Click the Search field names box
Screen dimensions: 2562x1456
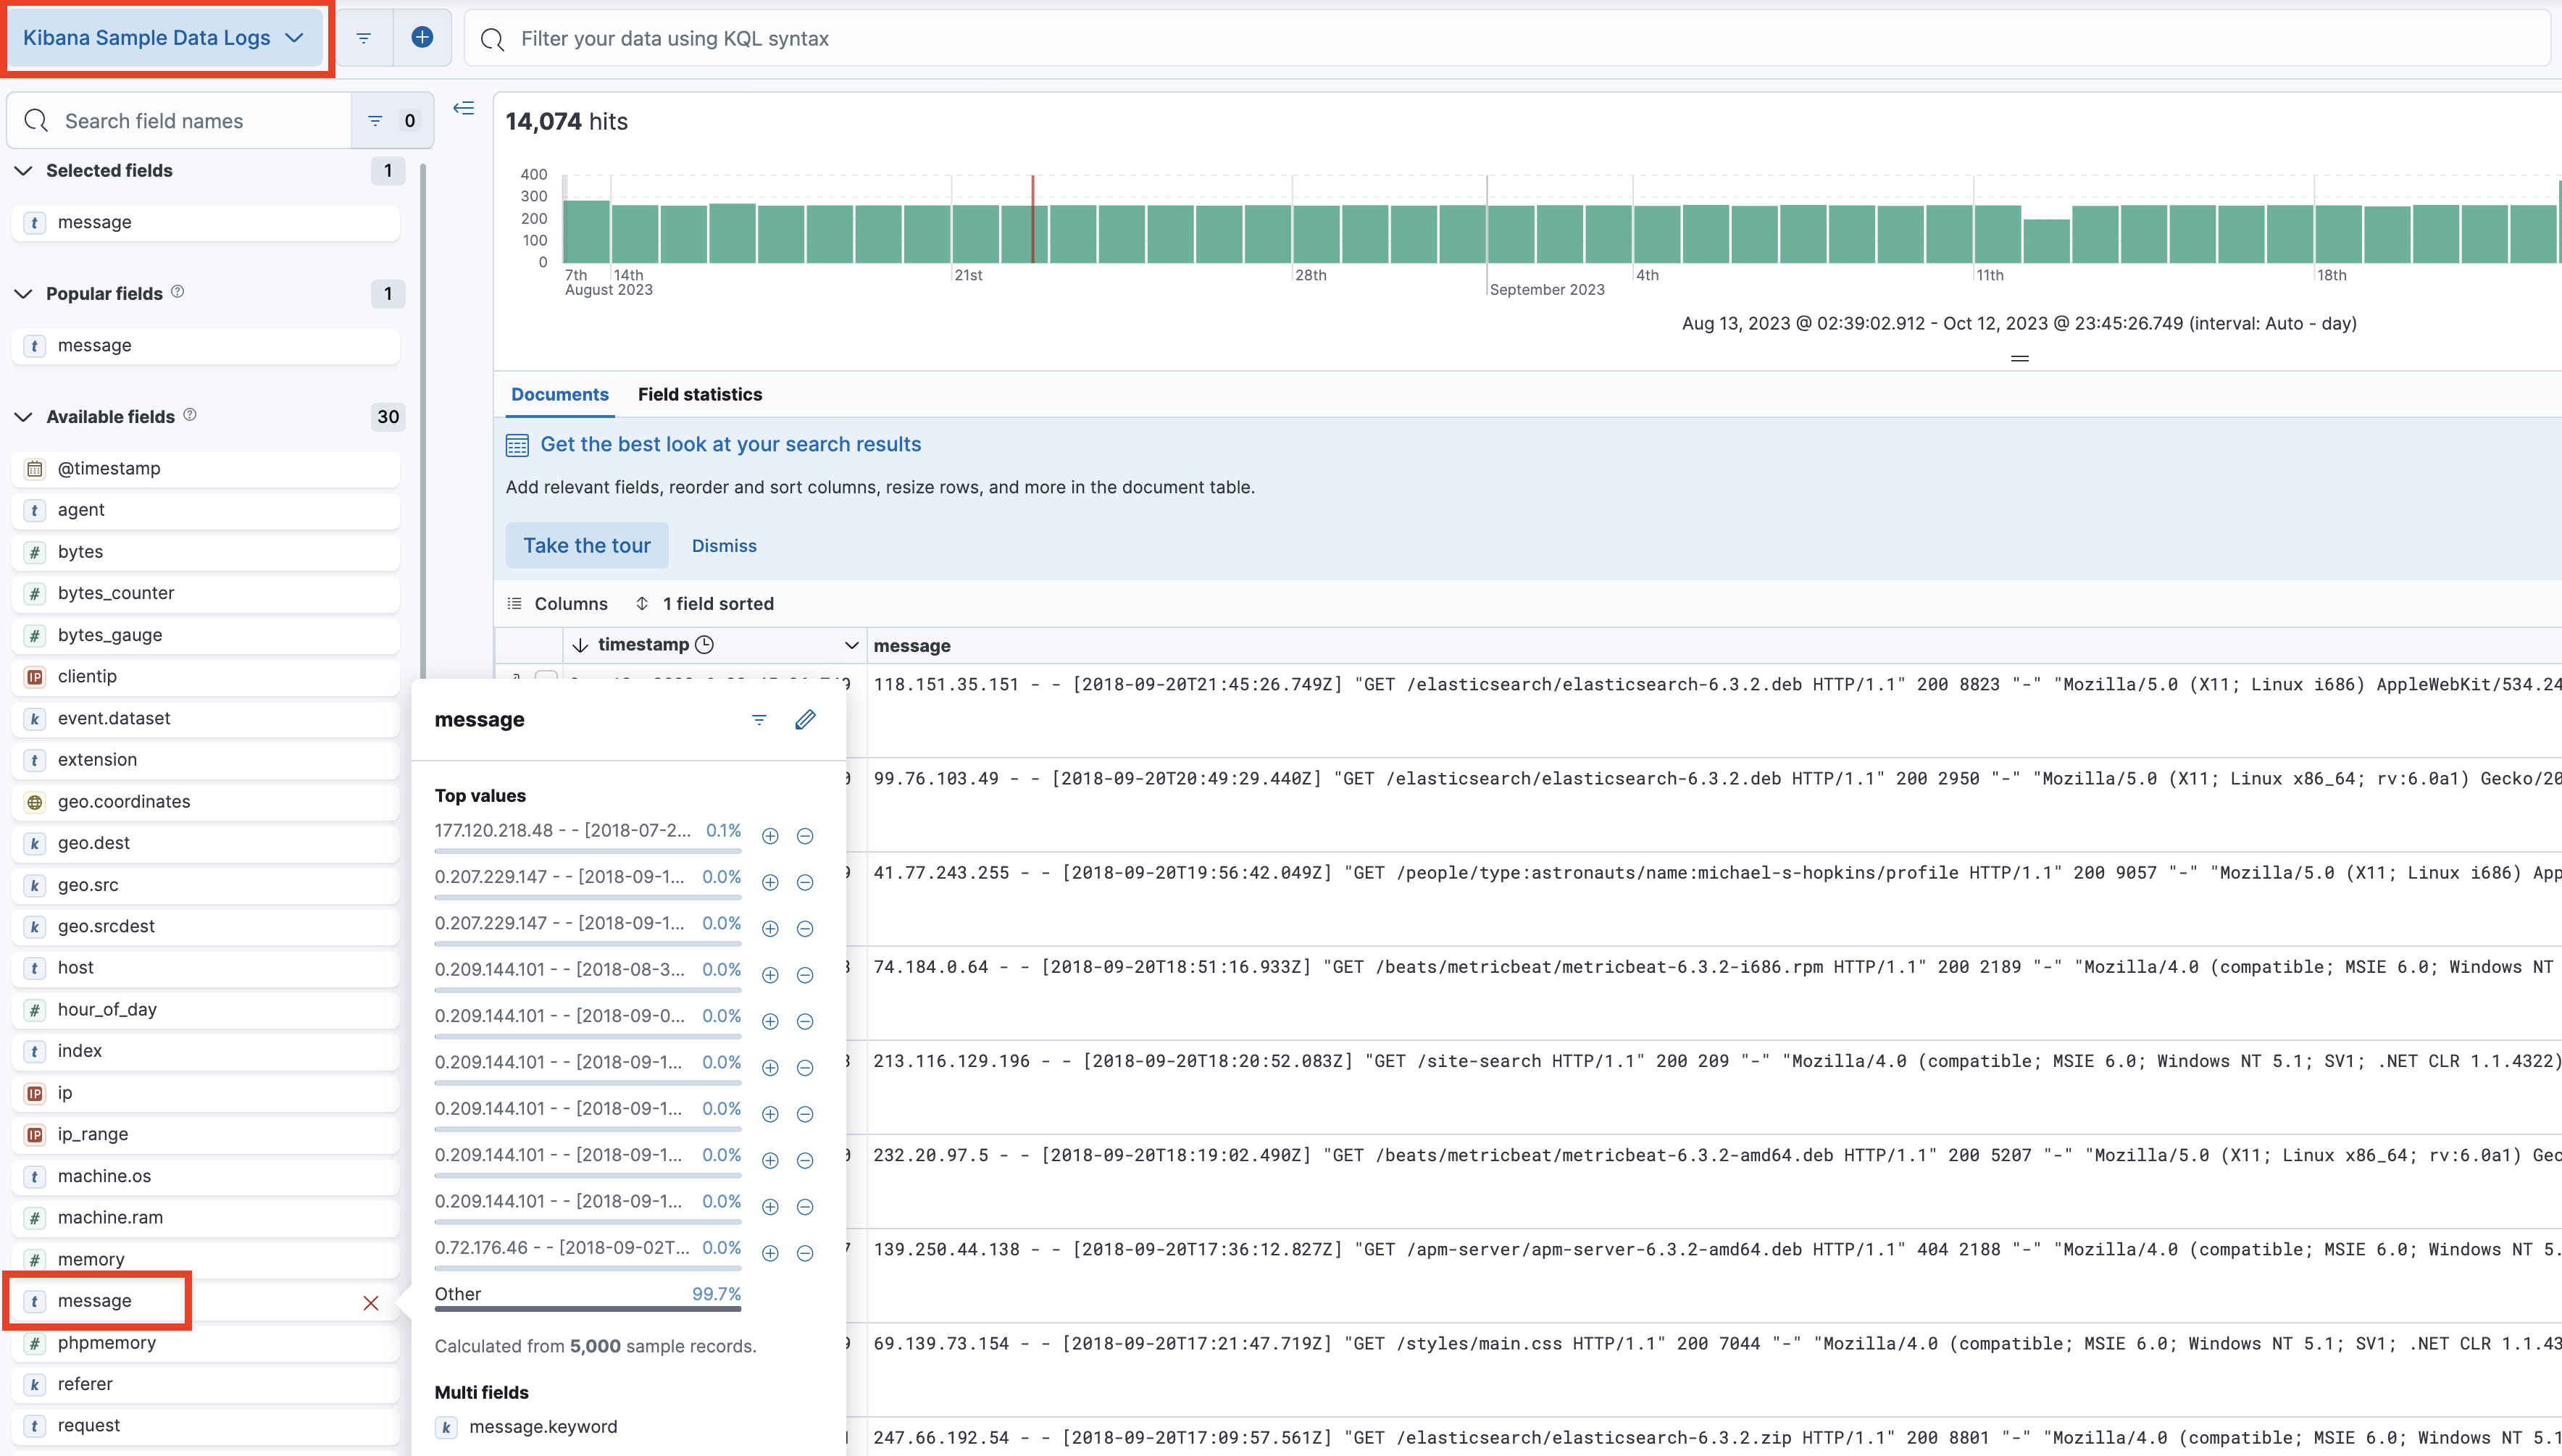181,121
